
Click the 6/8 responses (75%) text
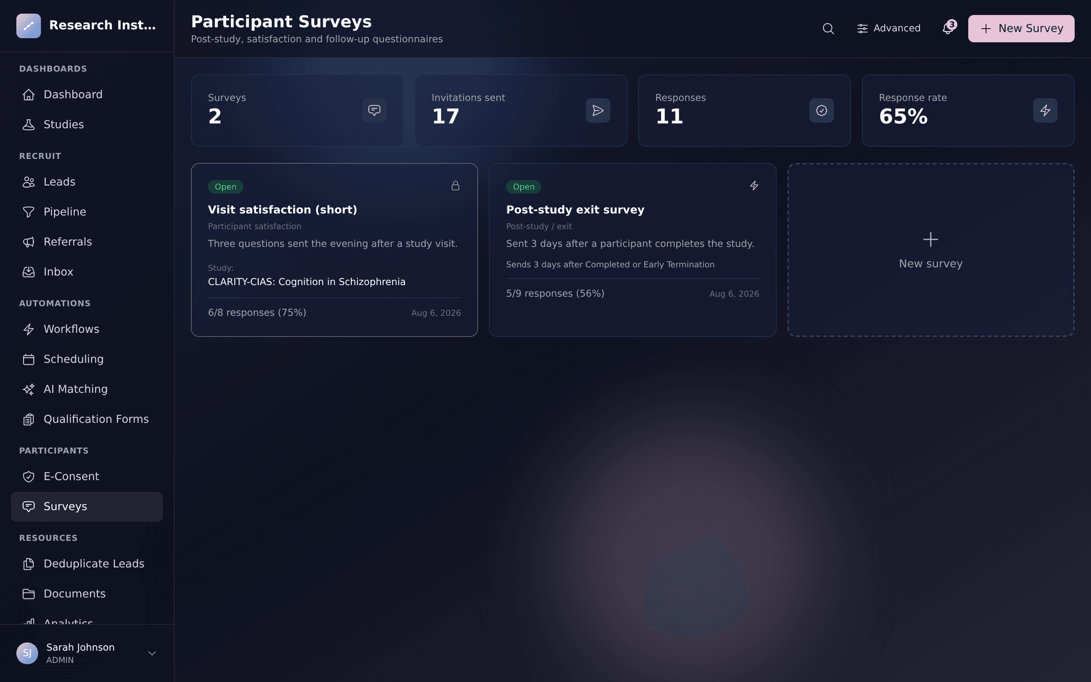(257, 313)
